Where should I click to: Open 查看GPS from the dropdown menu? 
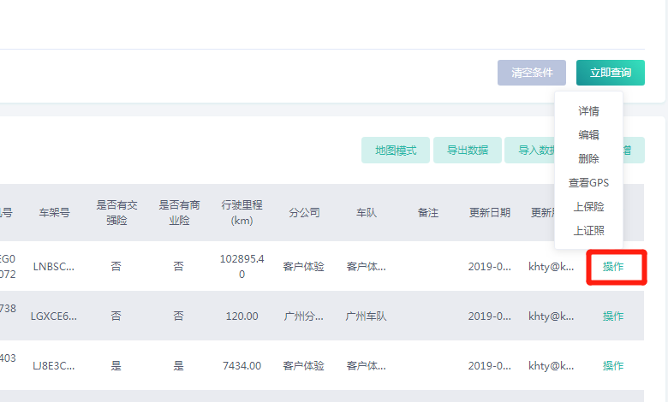(x=588, y=183)
